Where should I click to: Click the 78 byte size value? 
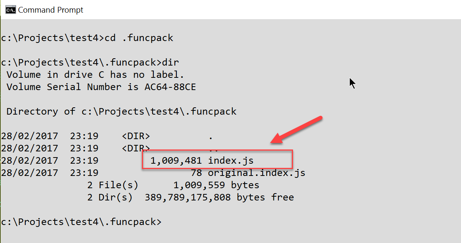pyautogui.click(x=196, y=173)
